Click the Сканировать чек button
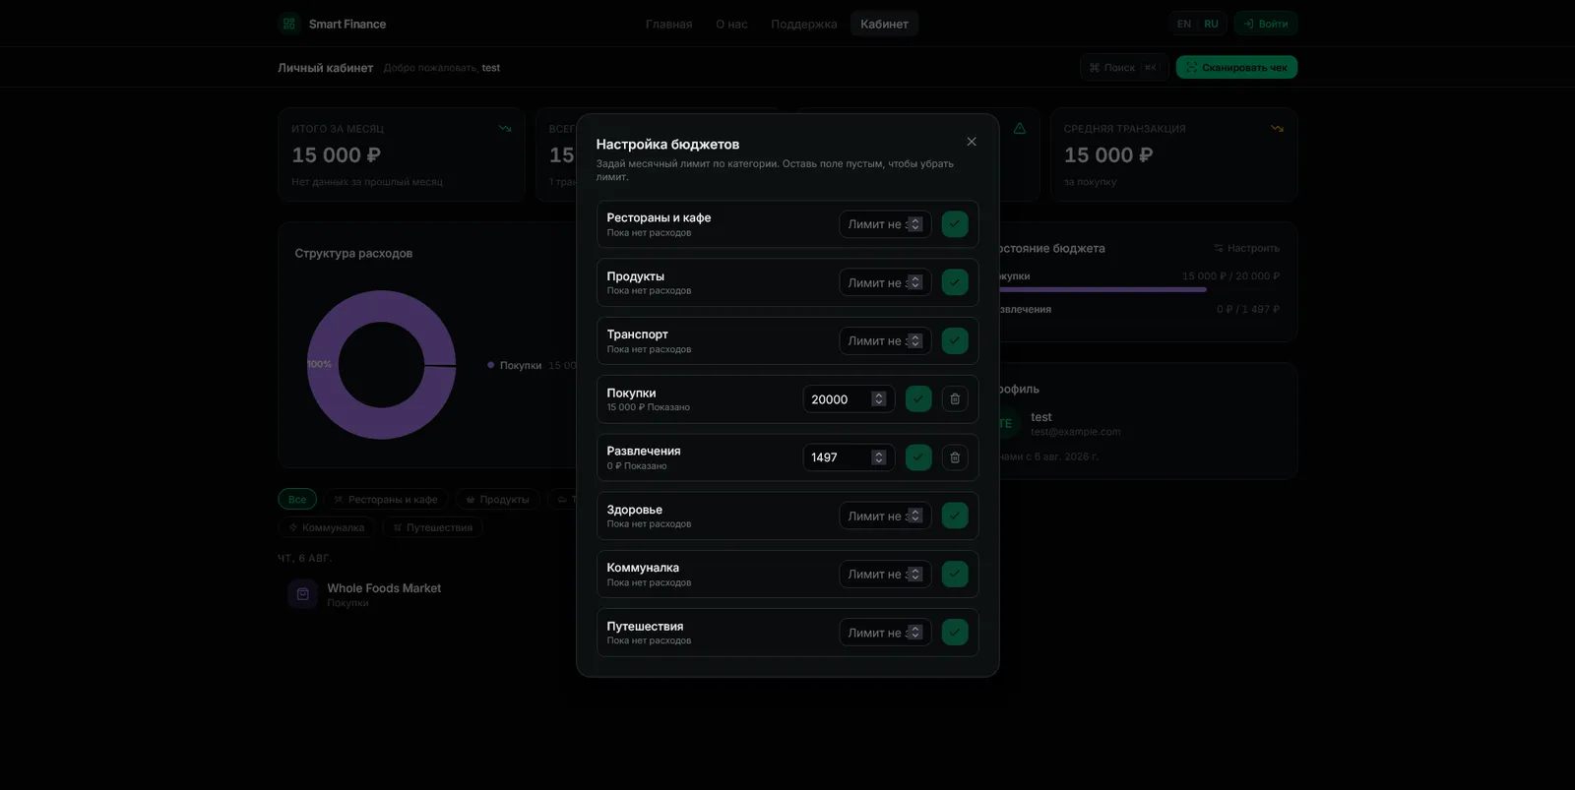Viewport: 1575px width, 790px height. 1236,67
